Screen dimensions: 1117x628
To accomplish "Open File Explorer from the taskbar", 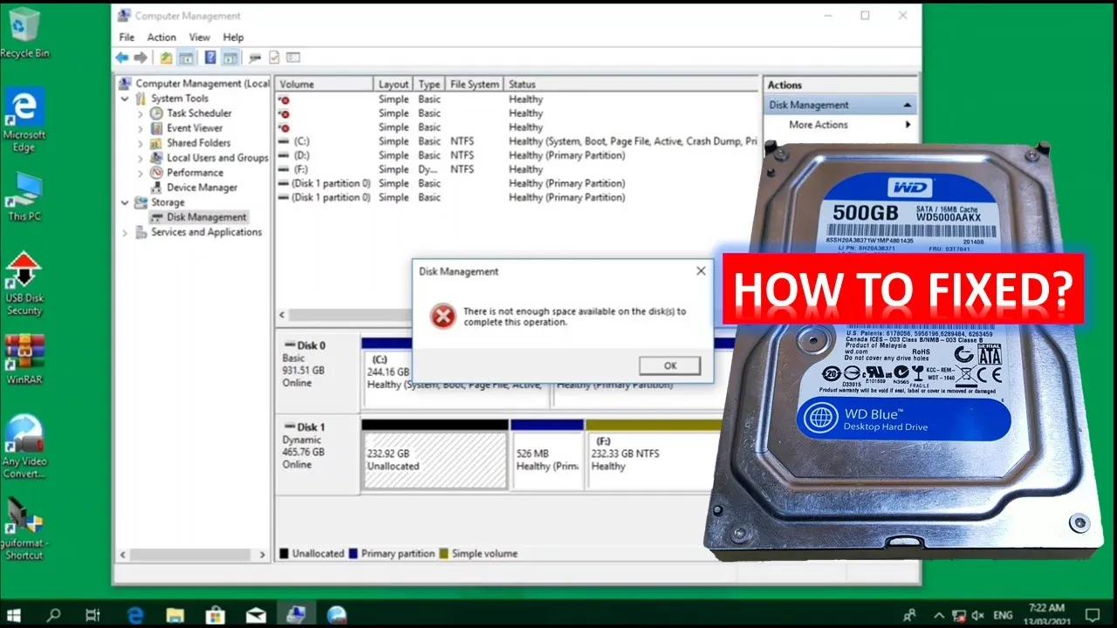I will [x=175, y=615].
